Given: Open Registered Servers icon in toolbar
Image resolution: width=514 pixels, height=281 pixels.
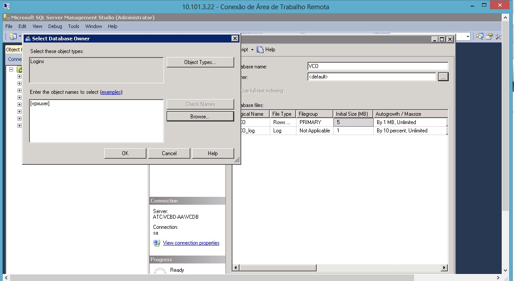Looking at the screenshot, I should [x=480, y=37].
